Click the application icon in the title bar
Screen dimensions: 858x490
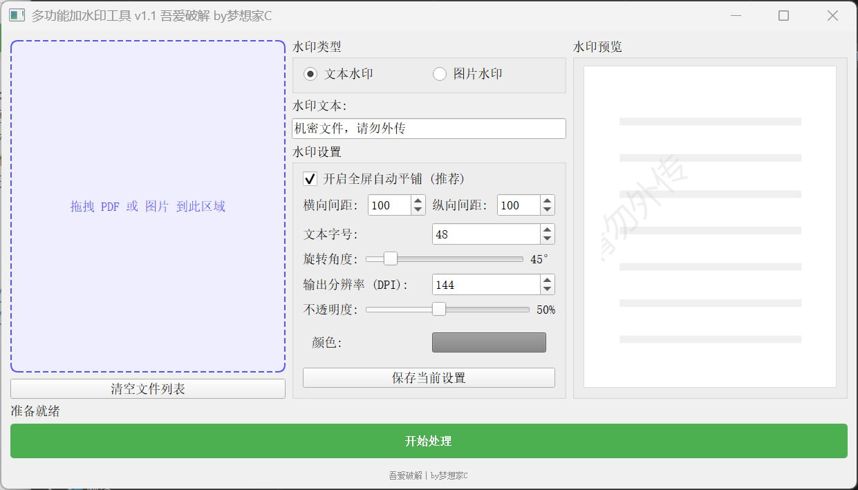tap(16, 15)
